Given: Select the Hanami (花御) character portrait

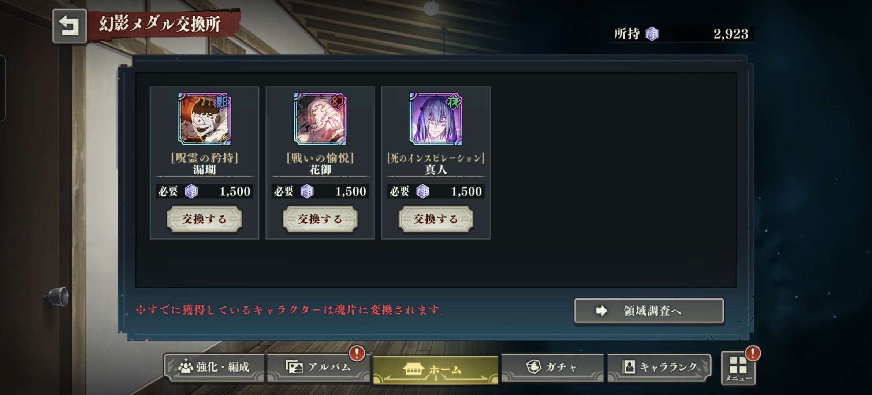Looking at the screenshot, I should click(x=320, y=119).
